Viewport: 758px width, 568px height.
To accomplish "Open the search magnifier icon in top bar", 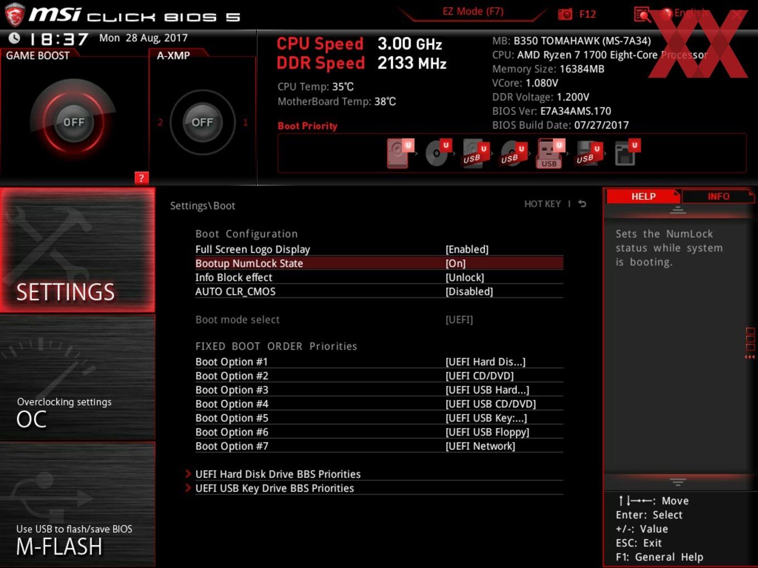I will [642, 14].
